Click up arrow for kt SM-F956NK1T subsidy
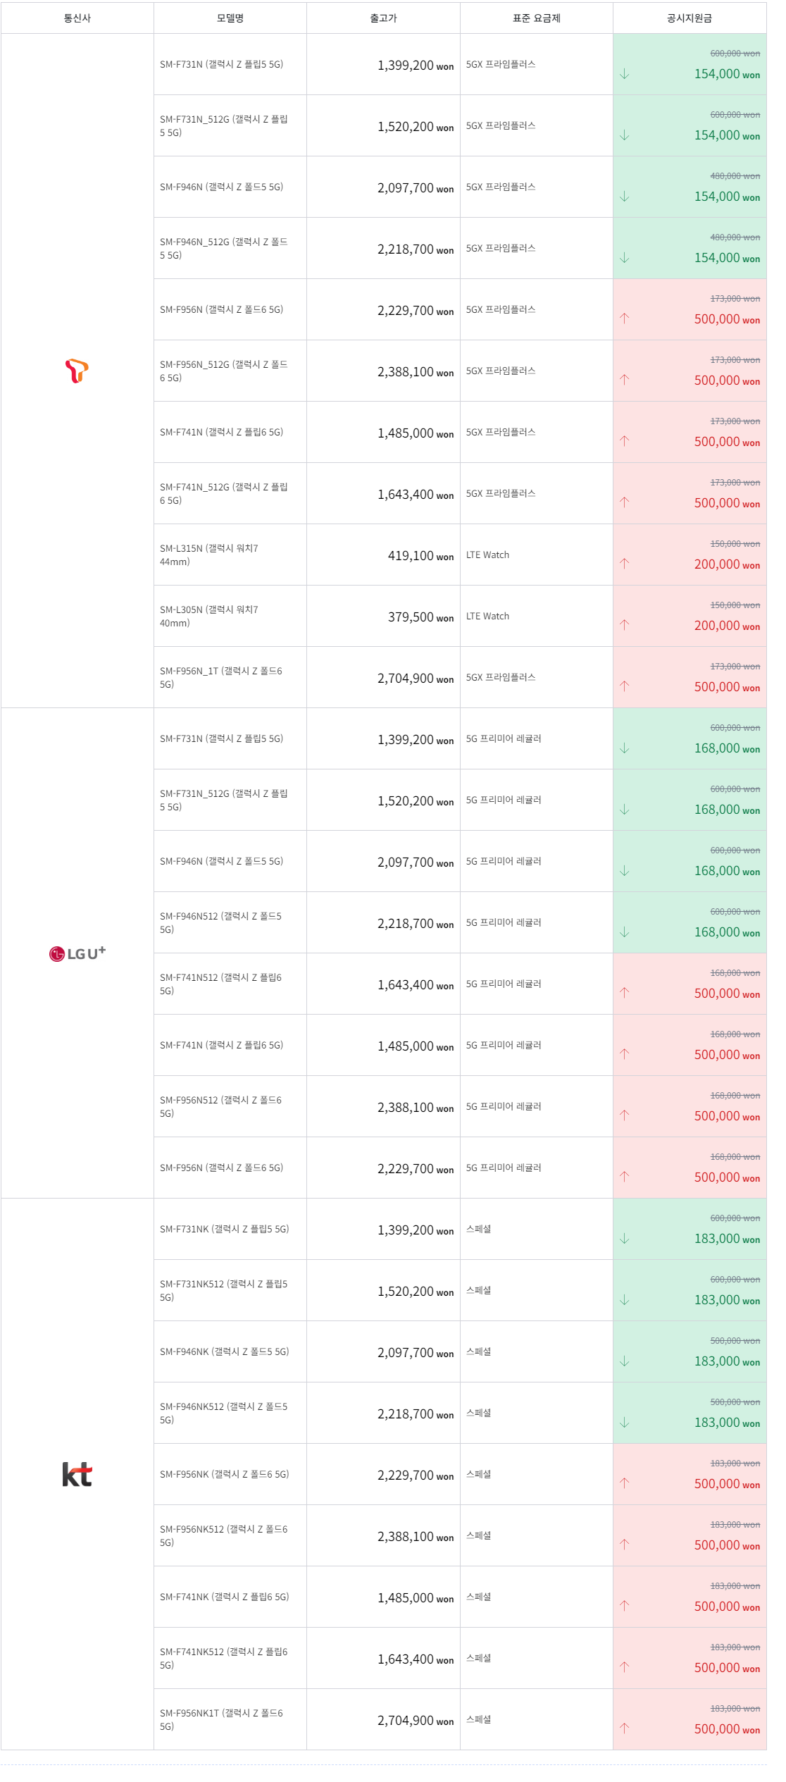 (x=624, y=1728)
